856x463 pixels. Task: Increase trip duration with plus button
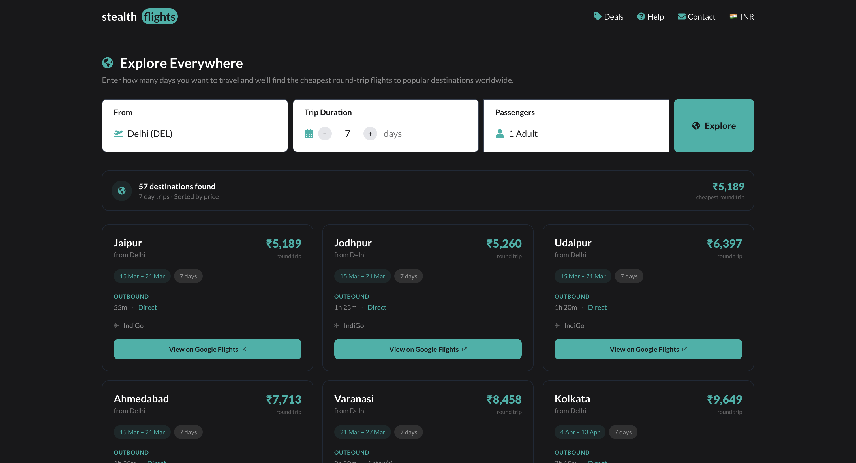pos(370,134)
